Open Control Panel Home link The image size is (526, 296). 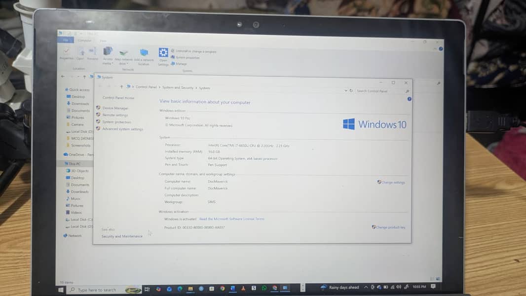pos(118,98)
